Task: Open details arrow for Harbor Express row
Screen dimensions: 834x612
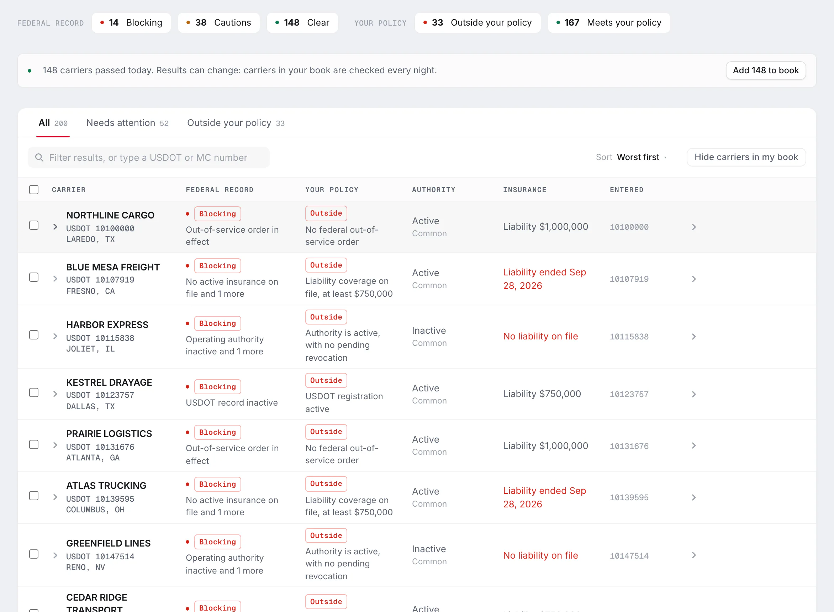Action: coord(694,336)
